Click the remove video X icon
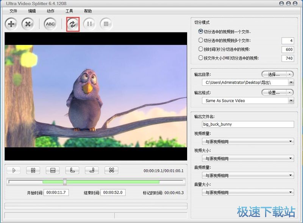303x223 pixels. (28, 24)
